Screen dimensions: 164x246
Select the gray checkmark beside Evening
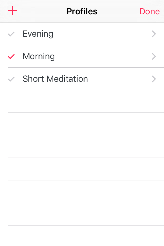pyautogui.click(x=11, y=34)
